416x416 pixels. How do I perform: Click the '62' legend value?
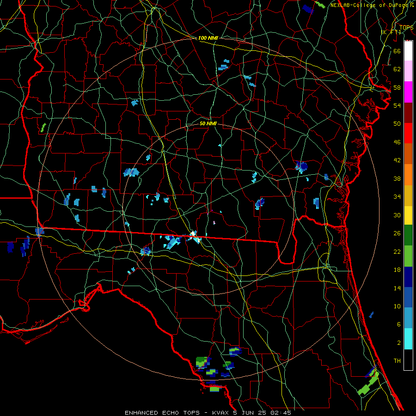[397, 69]
